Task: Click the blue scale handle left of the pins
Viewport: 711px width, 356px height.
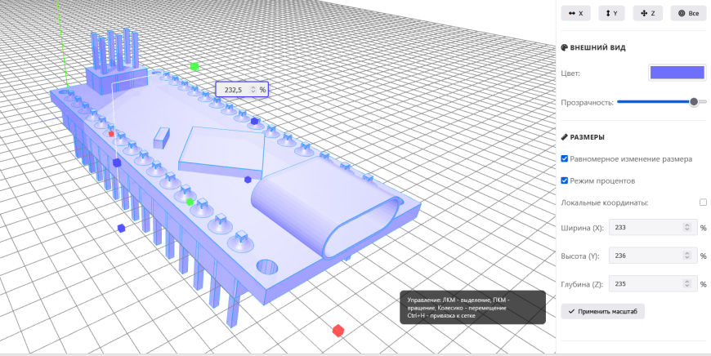Action: tap(121, 229)
